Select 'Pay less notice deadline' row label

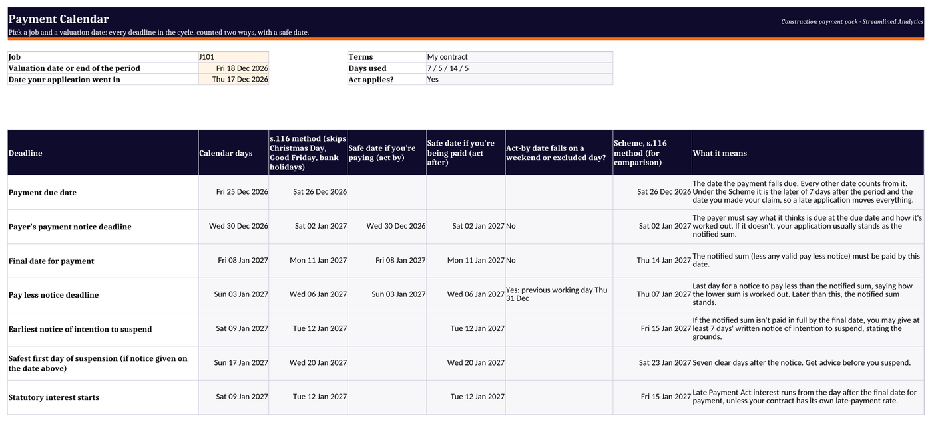tap(103, 295)
